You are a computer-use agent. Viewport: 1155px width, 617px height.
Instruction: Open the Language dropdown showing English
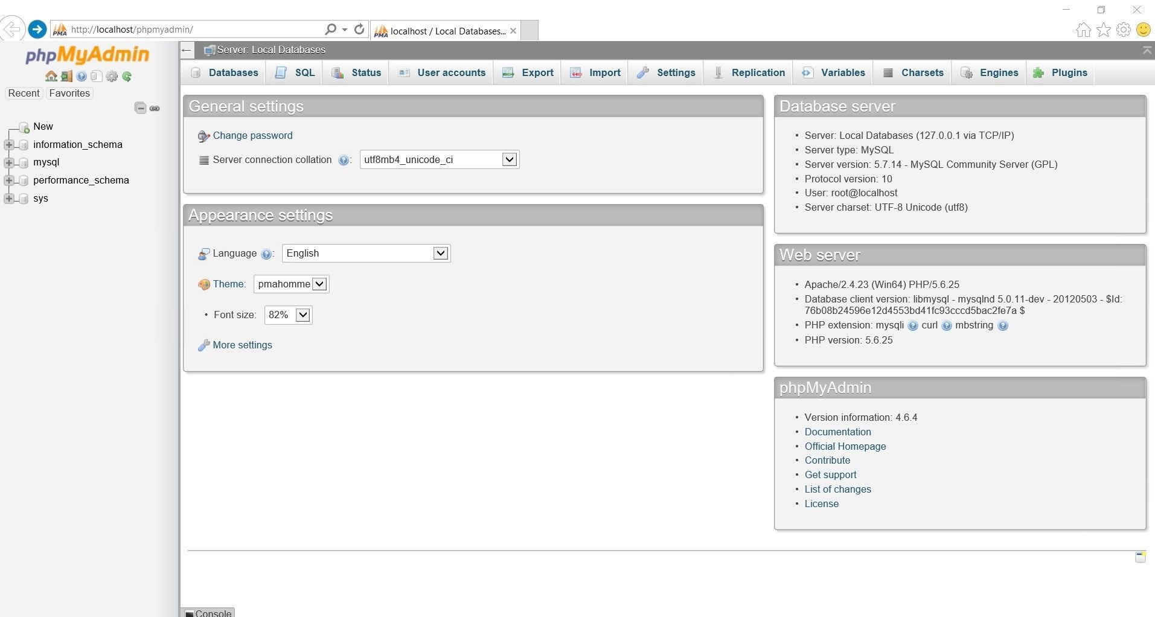click(x=366, y=253)
